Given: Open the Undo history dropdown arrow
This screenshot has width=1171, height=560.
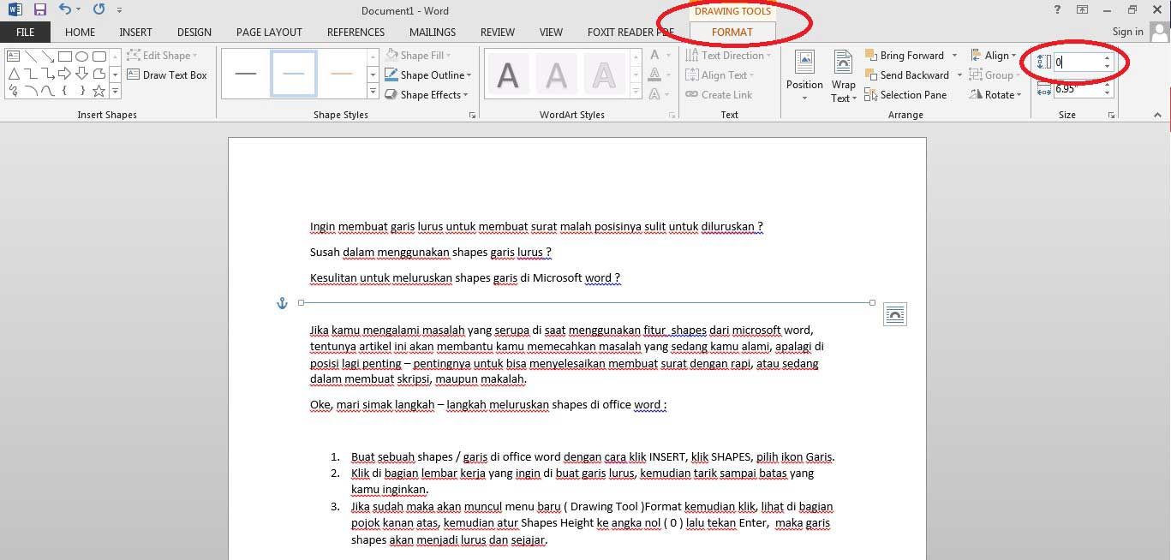Looking at the screenshot, I should [x=78, y=10].
